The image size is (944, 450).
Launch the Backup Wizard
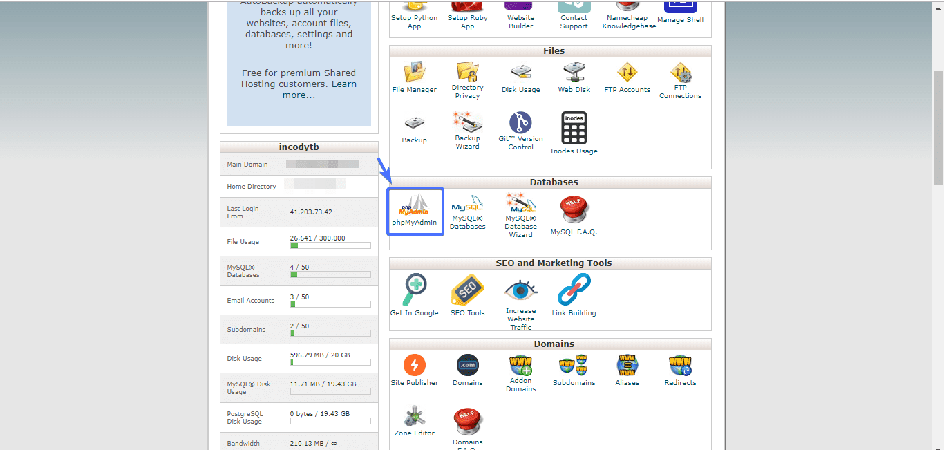[x=468, y=131]
